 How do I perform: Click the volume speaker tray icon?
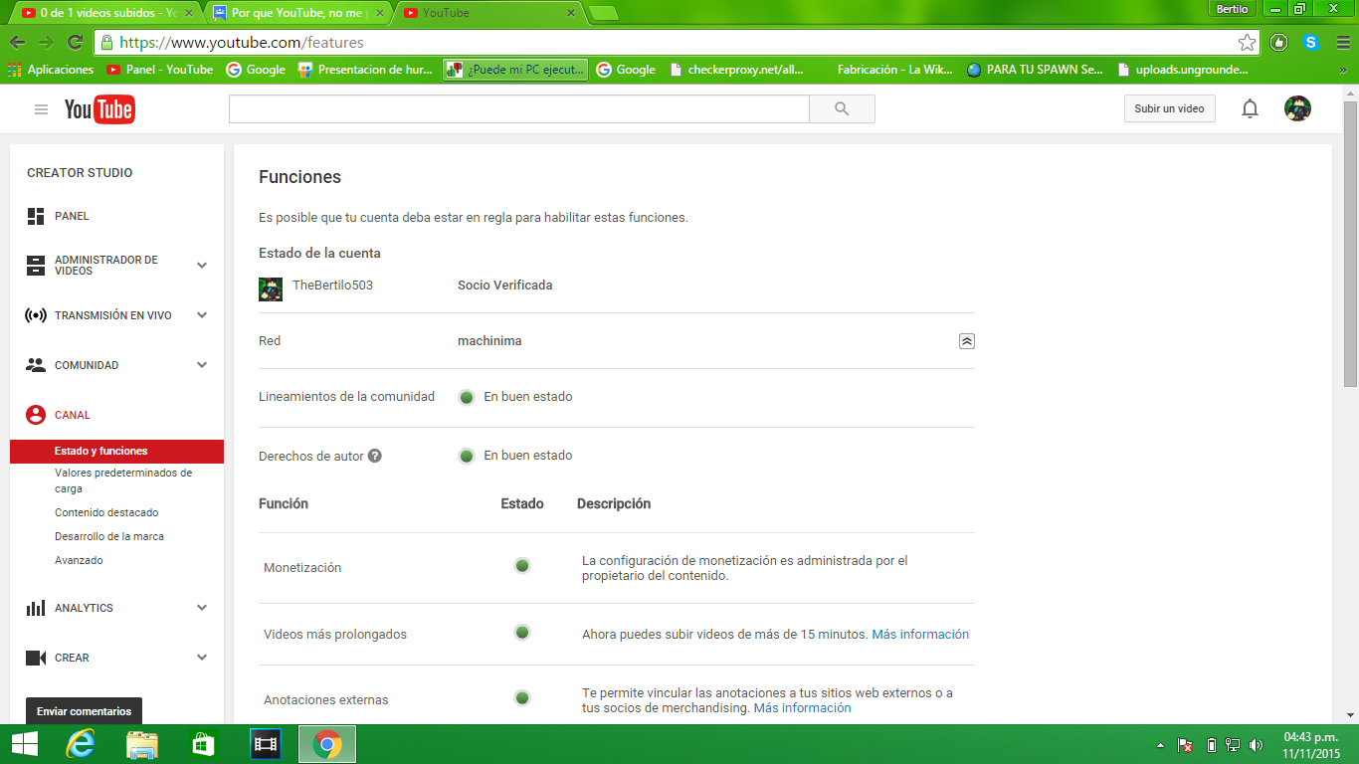pyautogui.click(x=1257, y=745)
